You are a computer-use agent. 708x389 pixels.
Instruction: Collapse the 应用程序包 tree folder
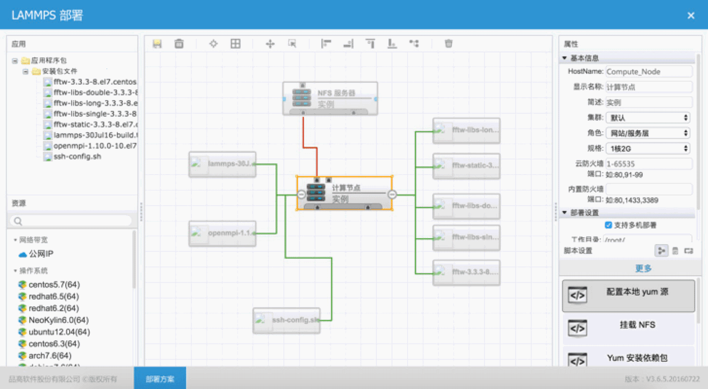(15, 61)
